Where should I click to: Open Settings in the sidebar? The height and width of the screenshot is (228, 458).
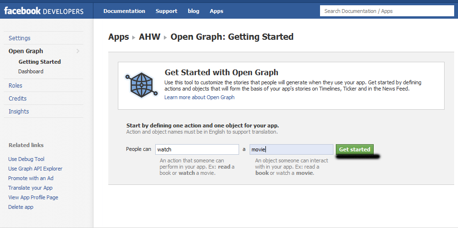click(x=20, y=38)
